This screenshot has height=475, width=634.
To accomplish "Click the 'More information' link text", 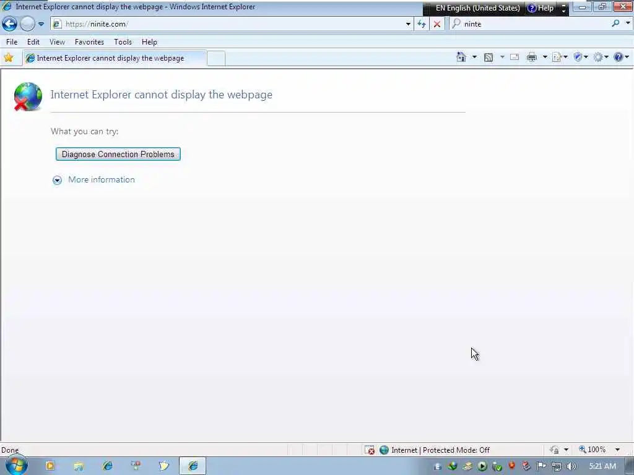I will tap(102, 180).
